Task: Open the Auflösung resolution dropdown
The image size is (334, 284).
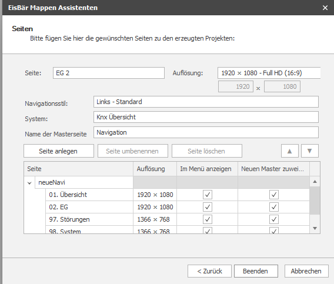Action: [269, 73]
